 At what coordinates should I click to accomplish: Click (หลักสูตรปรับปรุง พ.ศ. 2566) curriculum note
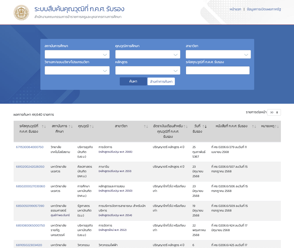pyautogui.click(x=116, y=152)
